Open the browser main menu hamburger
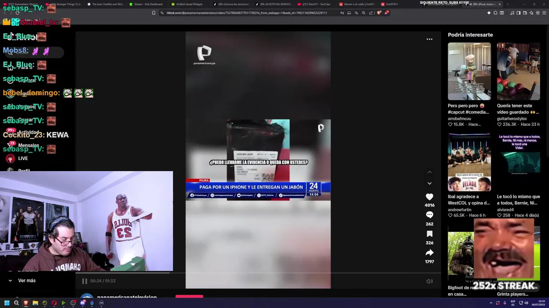549x308 pixels. [x=544, y=13]
